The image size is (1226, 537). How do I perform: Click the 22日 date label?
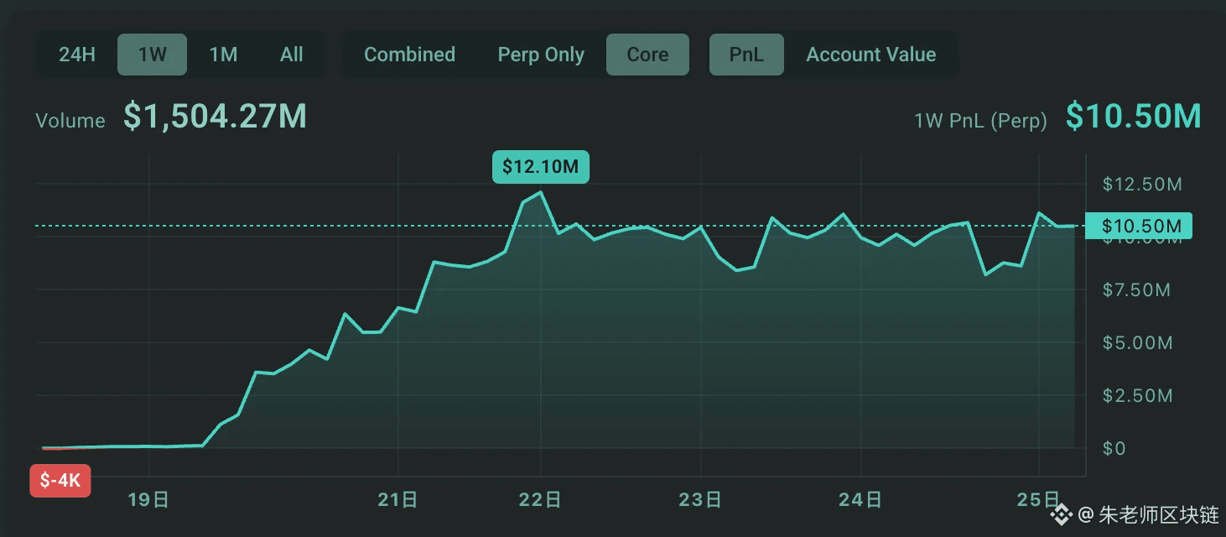[541, 501]
